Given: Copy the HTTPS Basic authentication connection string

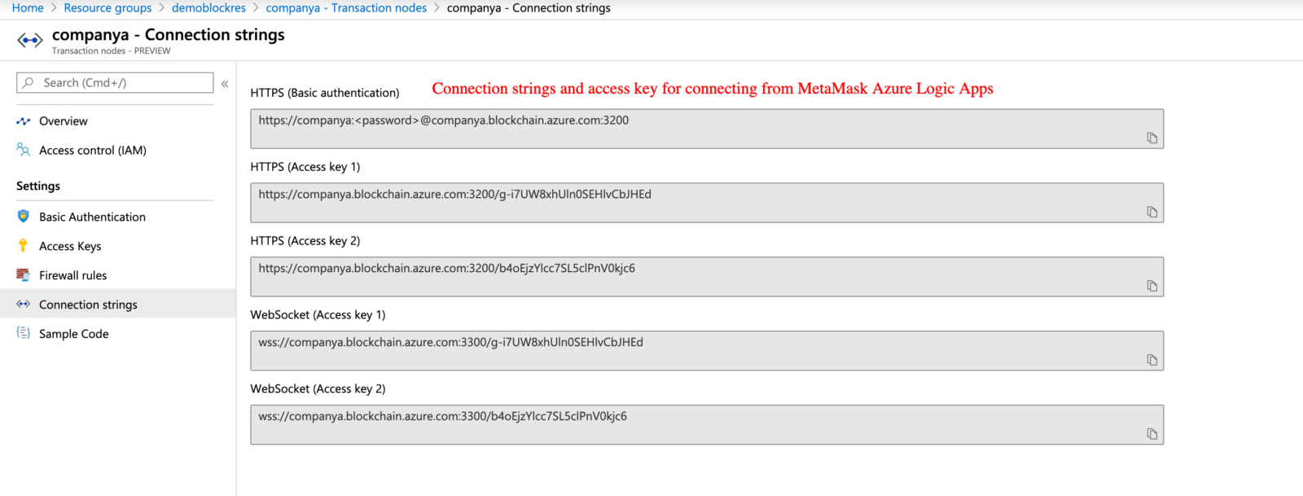Looking at the screenshot, I should pos(1152,138).
